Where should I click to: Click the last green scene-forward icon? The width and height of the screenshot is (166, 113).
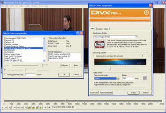click(41, 108)
